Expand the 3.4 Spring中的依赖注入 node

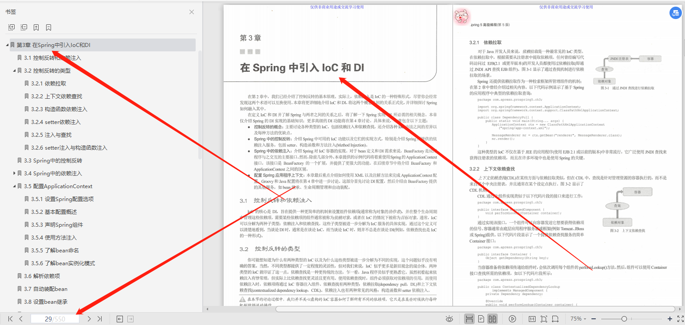(x=14, y=174)
